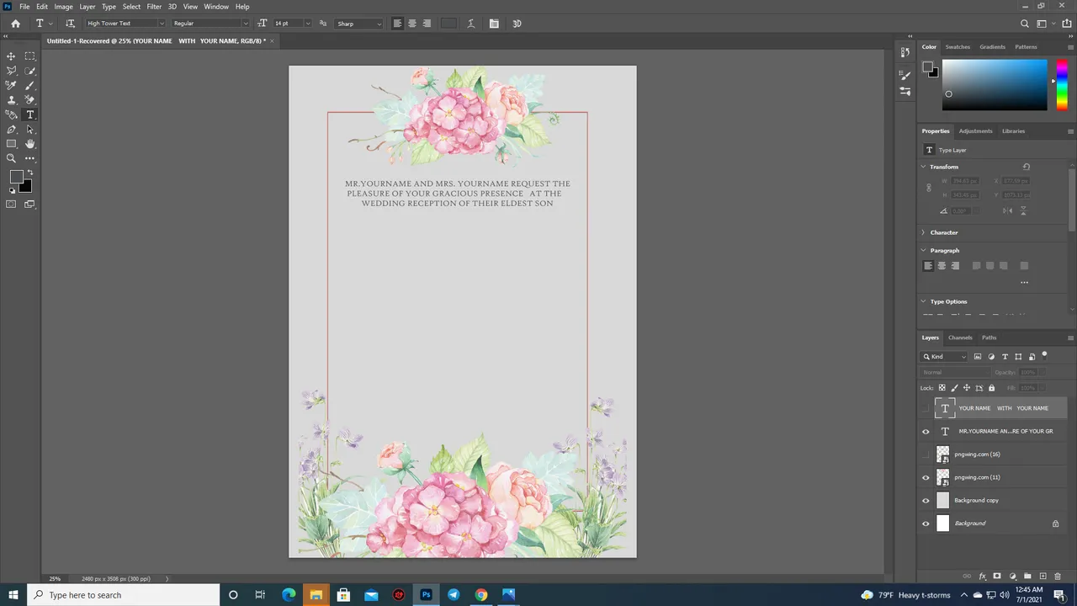1077x606 pixels.
Task: Left align text in options bar
Action: [x=398, y=24]
